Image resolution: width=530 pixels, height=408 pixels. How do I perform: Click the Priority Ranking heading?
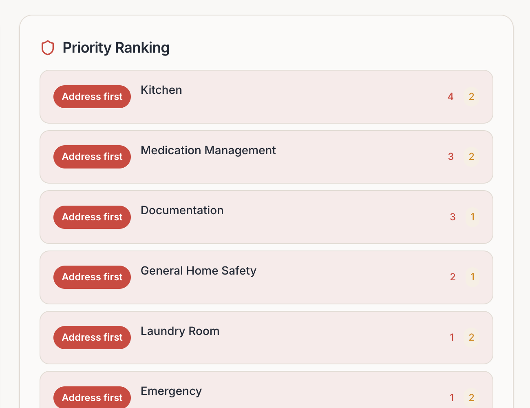pyautogui.click(x=116, y=48)
